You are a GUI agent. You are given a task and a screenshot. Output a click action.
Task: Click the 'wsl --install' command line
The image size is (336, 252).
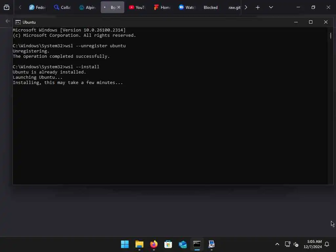pos(56,67)
